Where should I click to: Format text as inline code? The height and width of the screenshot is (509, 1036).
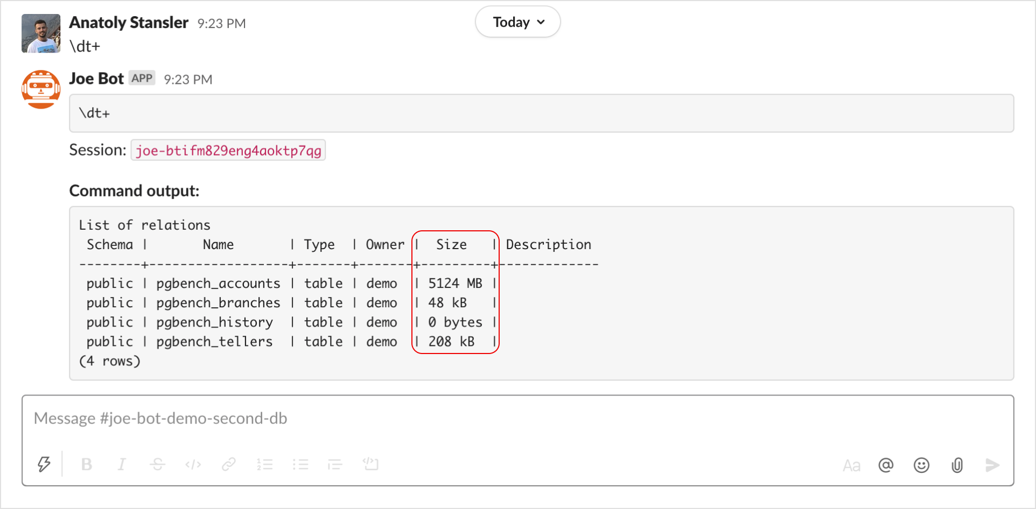(193, 464)
